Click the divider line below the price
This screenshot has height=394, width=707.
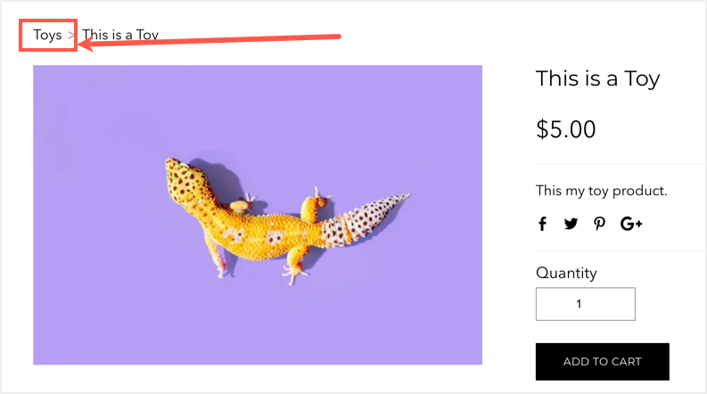pyautogui.click(x=620, y=164)
